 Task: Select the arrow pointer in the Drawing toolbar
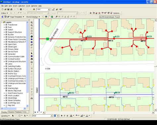pyautogui.click(x=13, y=116)
